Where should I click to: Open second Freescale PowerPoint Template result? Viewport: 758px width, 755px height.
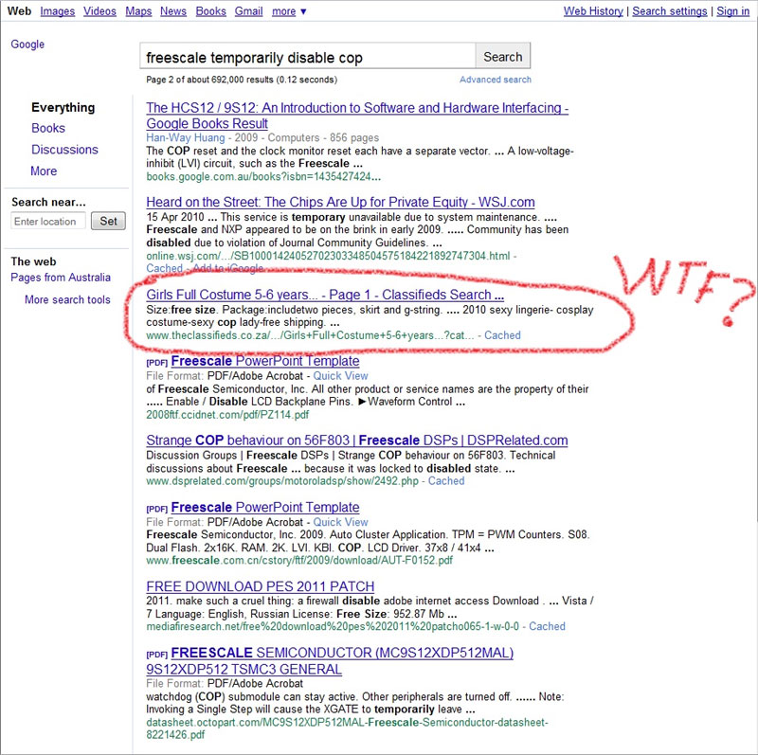click(265, 507)
